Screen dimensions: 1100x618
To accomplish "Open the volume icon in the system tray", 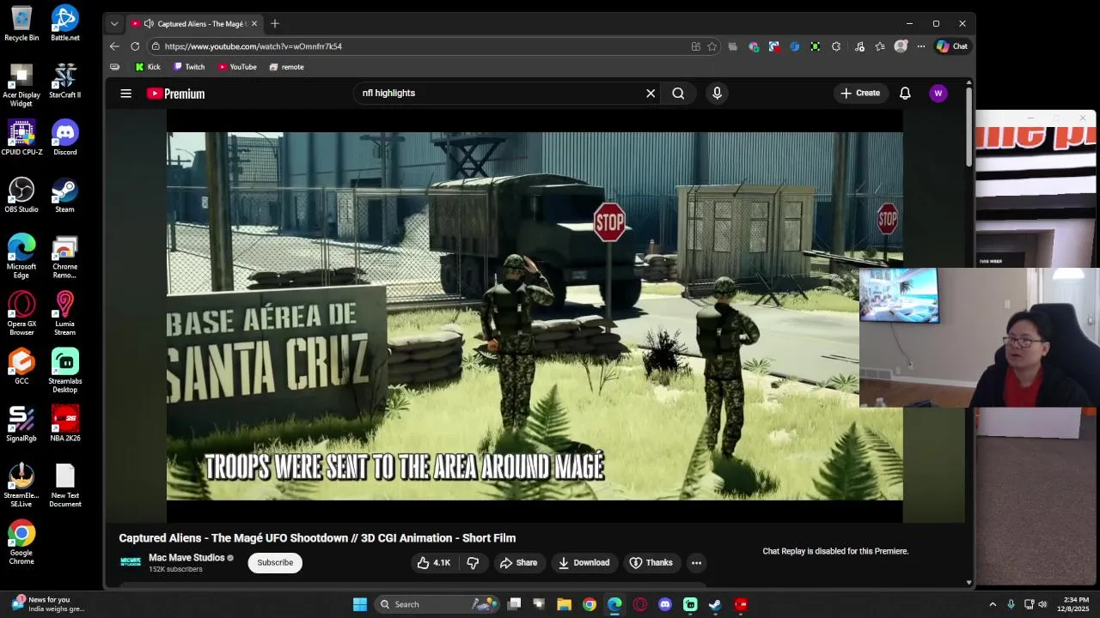I will click(1042, 604).
